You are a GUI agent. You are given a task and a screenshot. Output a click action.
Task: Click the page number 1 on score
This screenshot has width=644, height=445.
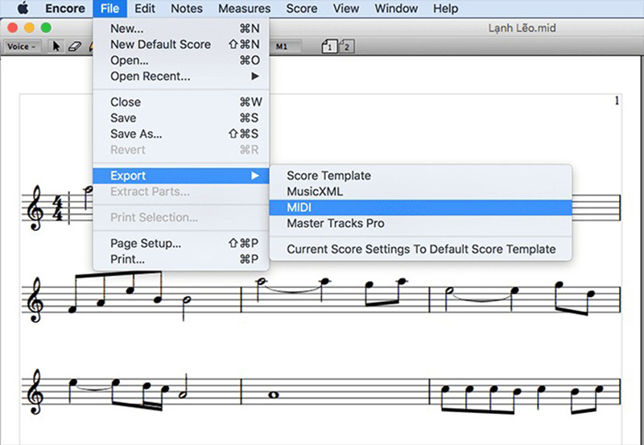pyautogui.click(x=617, y=101)
